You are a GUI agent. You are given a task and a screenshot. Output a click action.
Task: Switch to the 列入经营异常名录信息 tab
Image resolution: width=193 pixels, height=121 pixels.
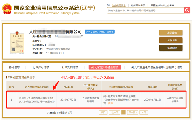[x=105, y=67]
